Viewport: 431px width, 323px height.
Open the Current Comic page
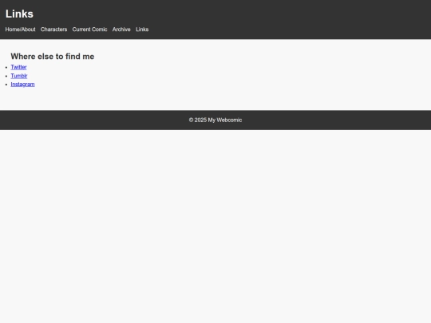89,30
